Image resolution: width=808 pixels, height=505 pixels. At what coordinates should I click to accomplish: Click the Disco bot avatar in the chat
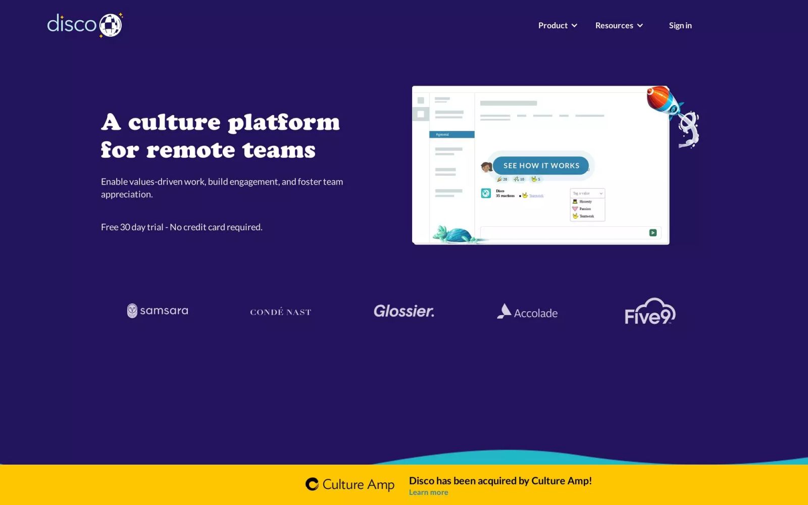pos(486,193)
